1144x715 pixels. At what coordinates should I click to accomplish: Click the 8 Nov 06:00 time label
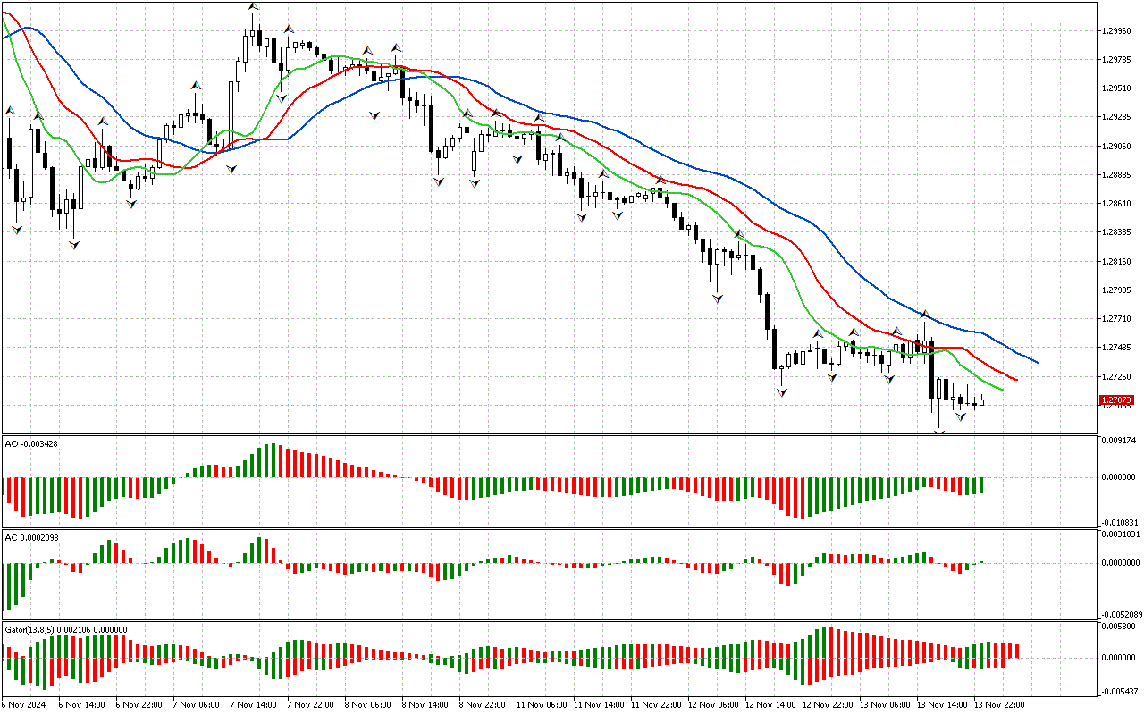click(366, 705)
